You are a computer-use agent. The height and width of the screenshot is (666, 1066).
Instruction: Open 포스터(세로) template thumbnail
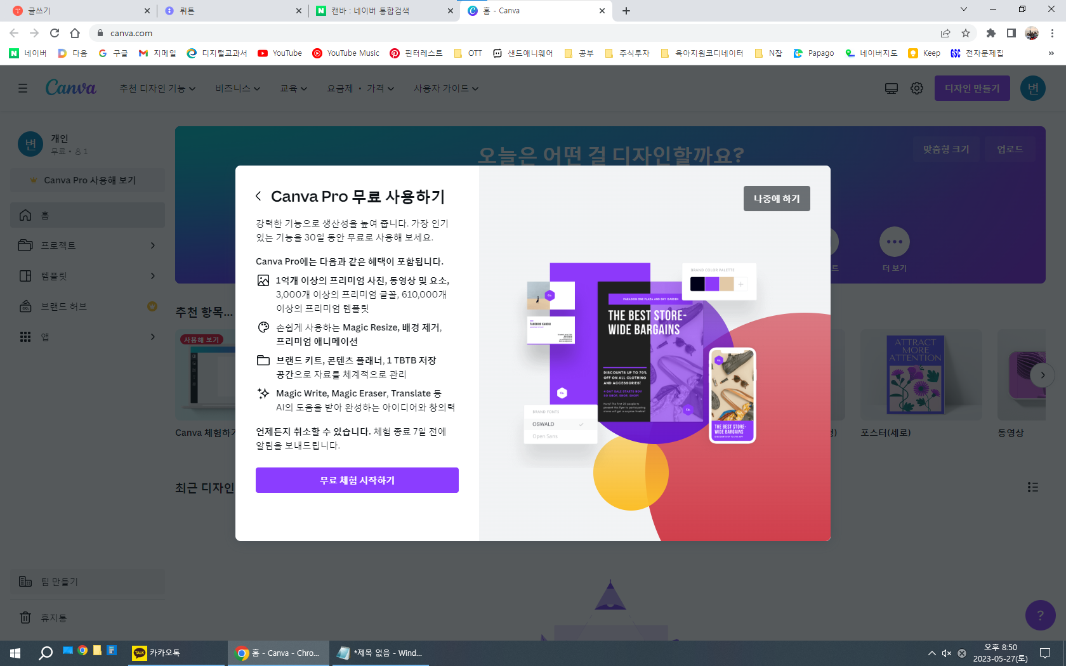921,374
